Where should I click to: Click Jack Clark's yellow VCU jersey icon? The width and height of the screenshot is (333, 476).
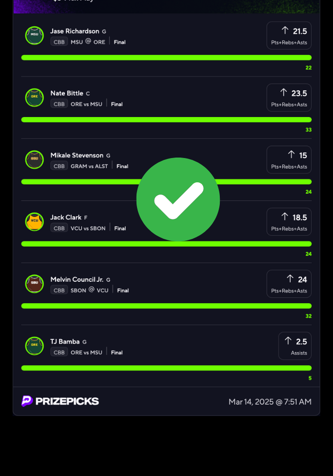tap(34, 222)
